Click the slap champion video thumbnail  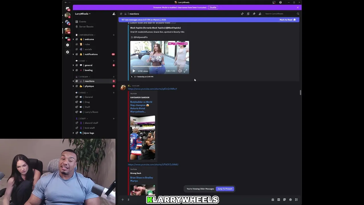(x=142, y=138)
